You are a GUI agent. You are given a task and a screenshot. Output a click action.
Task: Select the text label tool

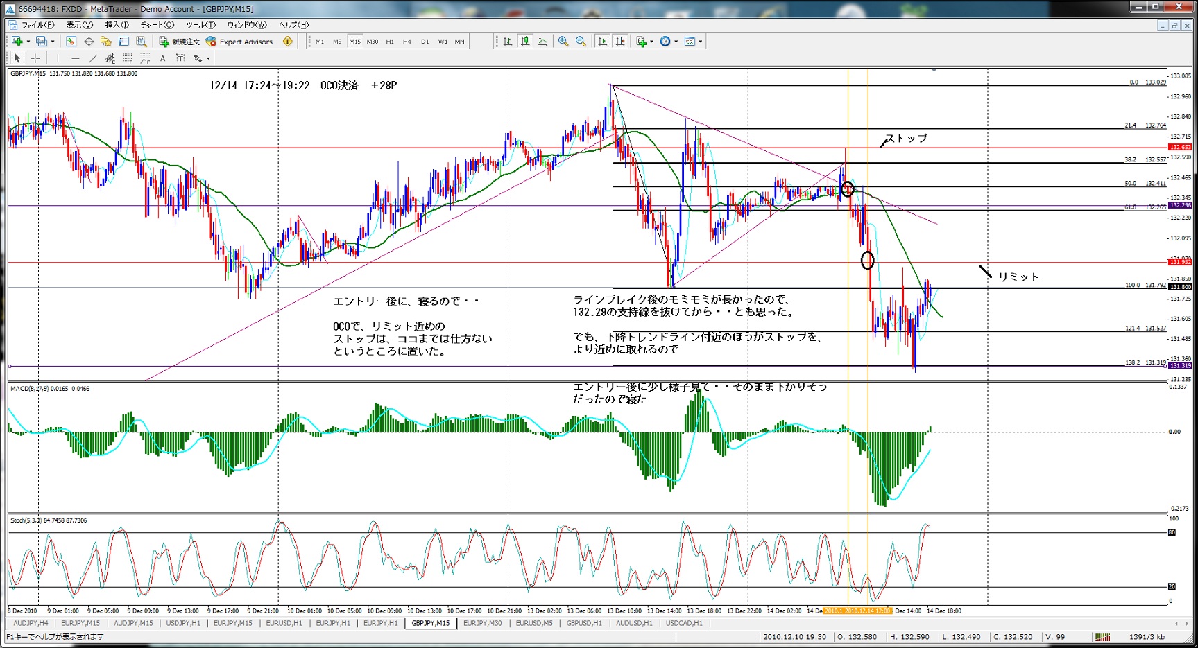[x=180, y=58]
